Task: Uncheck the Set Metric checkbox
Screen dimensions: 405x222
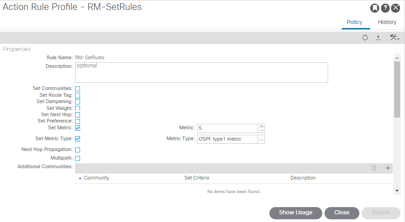Action: coord(77,128)
